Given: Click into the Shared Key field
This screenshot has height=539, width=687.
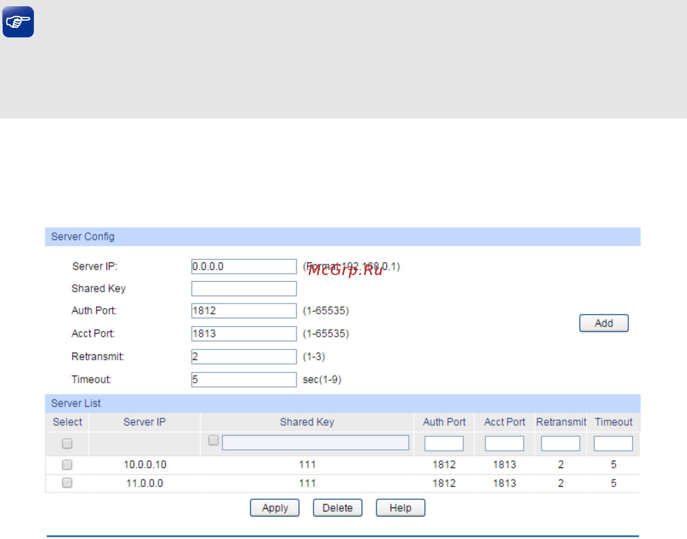Looking at the screenshot, I should pos(244,288).
